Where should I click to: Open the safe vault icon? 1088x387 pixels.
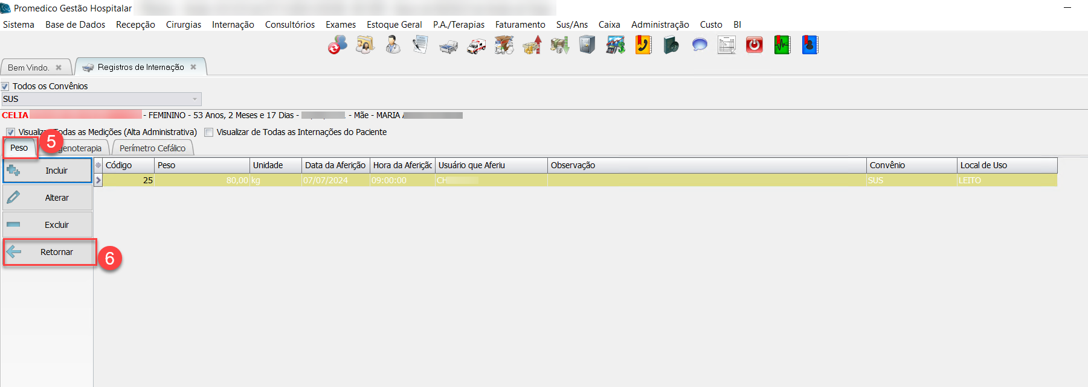[x=587, y=45]
